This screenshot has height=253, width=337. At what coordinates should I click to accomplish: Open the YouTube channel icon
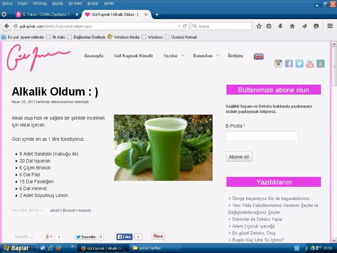[x=310, y=64]
